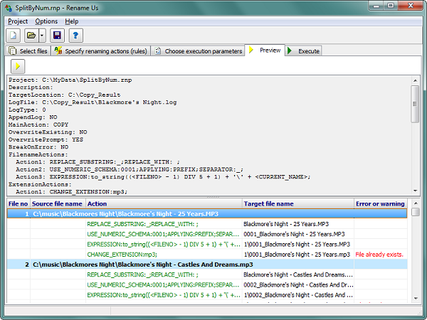The height and width of the screenshot is (320, 427).
Task: Click the Open project folder icon
Action: click(x=31, y=36)
